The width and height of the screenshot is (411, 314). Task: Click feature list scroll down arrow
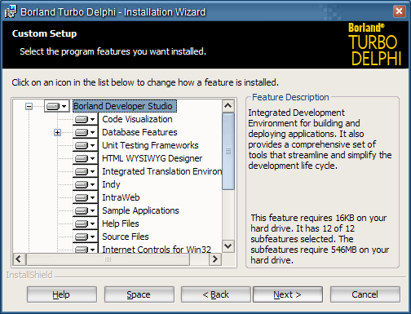point(228,246)
